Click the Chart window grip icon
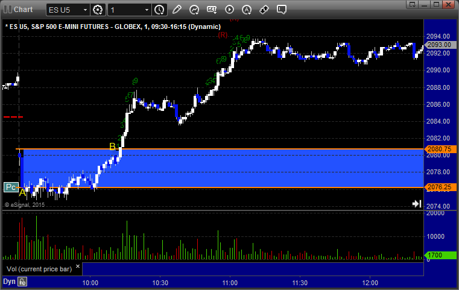459x290 pixels. [x=8, y=10]
